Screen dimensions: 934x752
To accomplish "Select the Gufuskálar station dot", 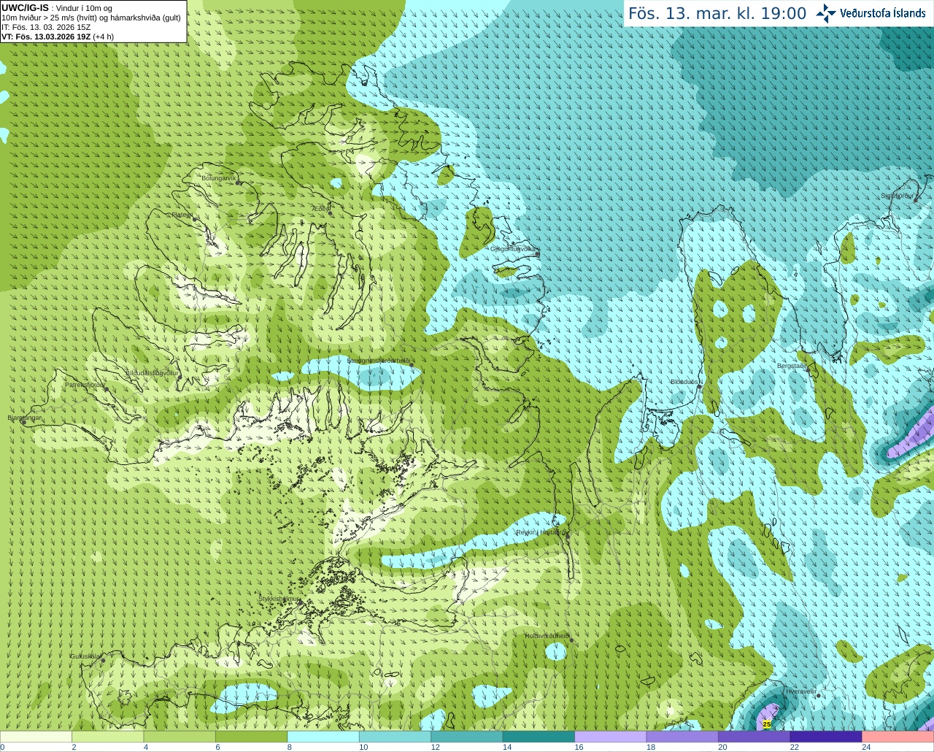I will click(x=103, y=661).
